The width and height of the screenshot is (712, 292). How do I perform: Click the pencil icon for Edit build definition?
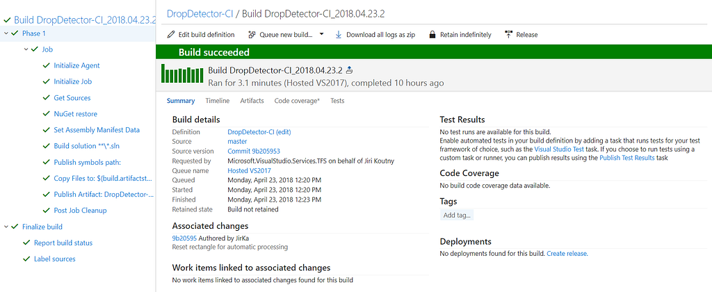coord(171,35)
